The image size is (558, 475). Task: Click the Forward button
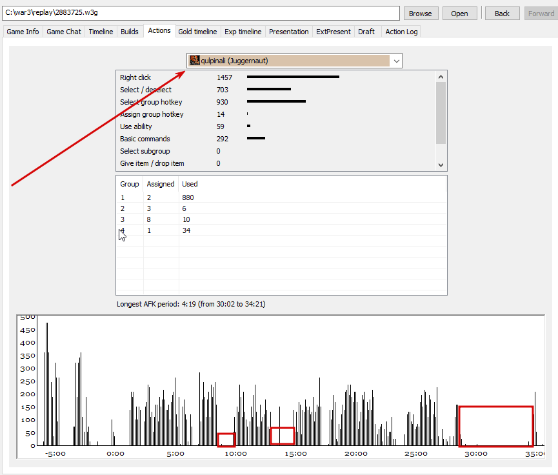(541, 14)
